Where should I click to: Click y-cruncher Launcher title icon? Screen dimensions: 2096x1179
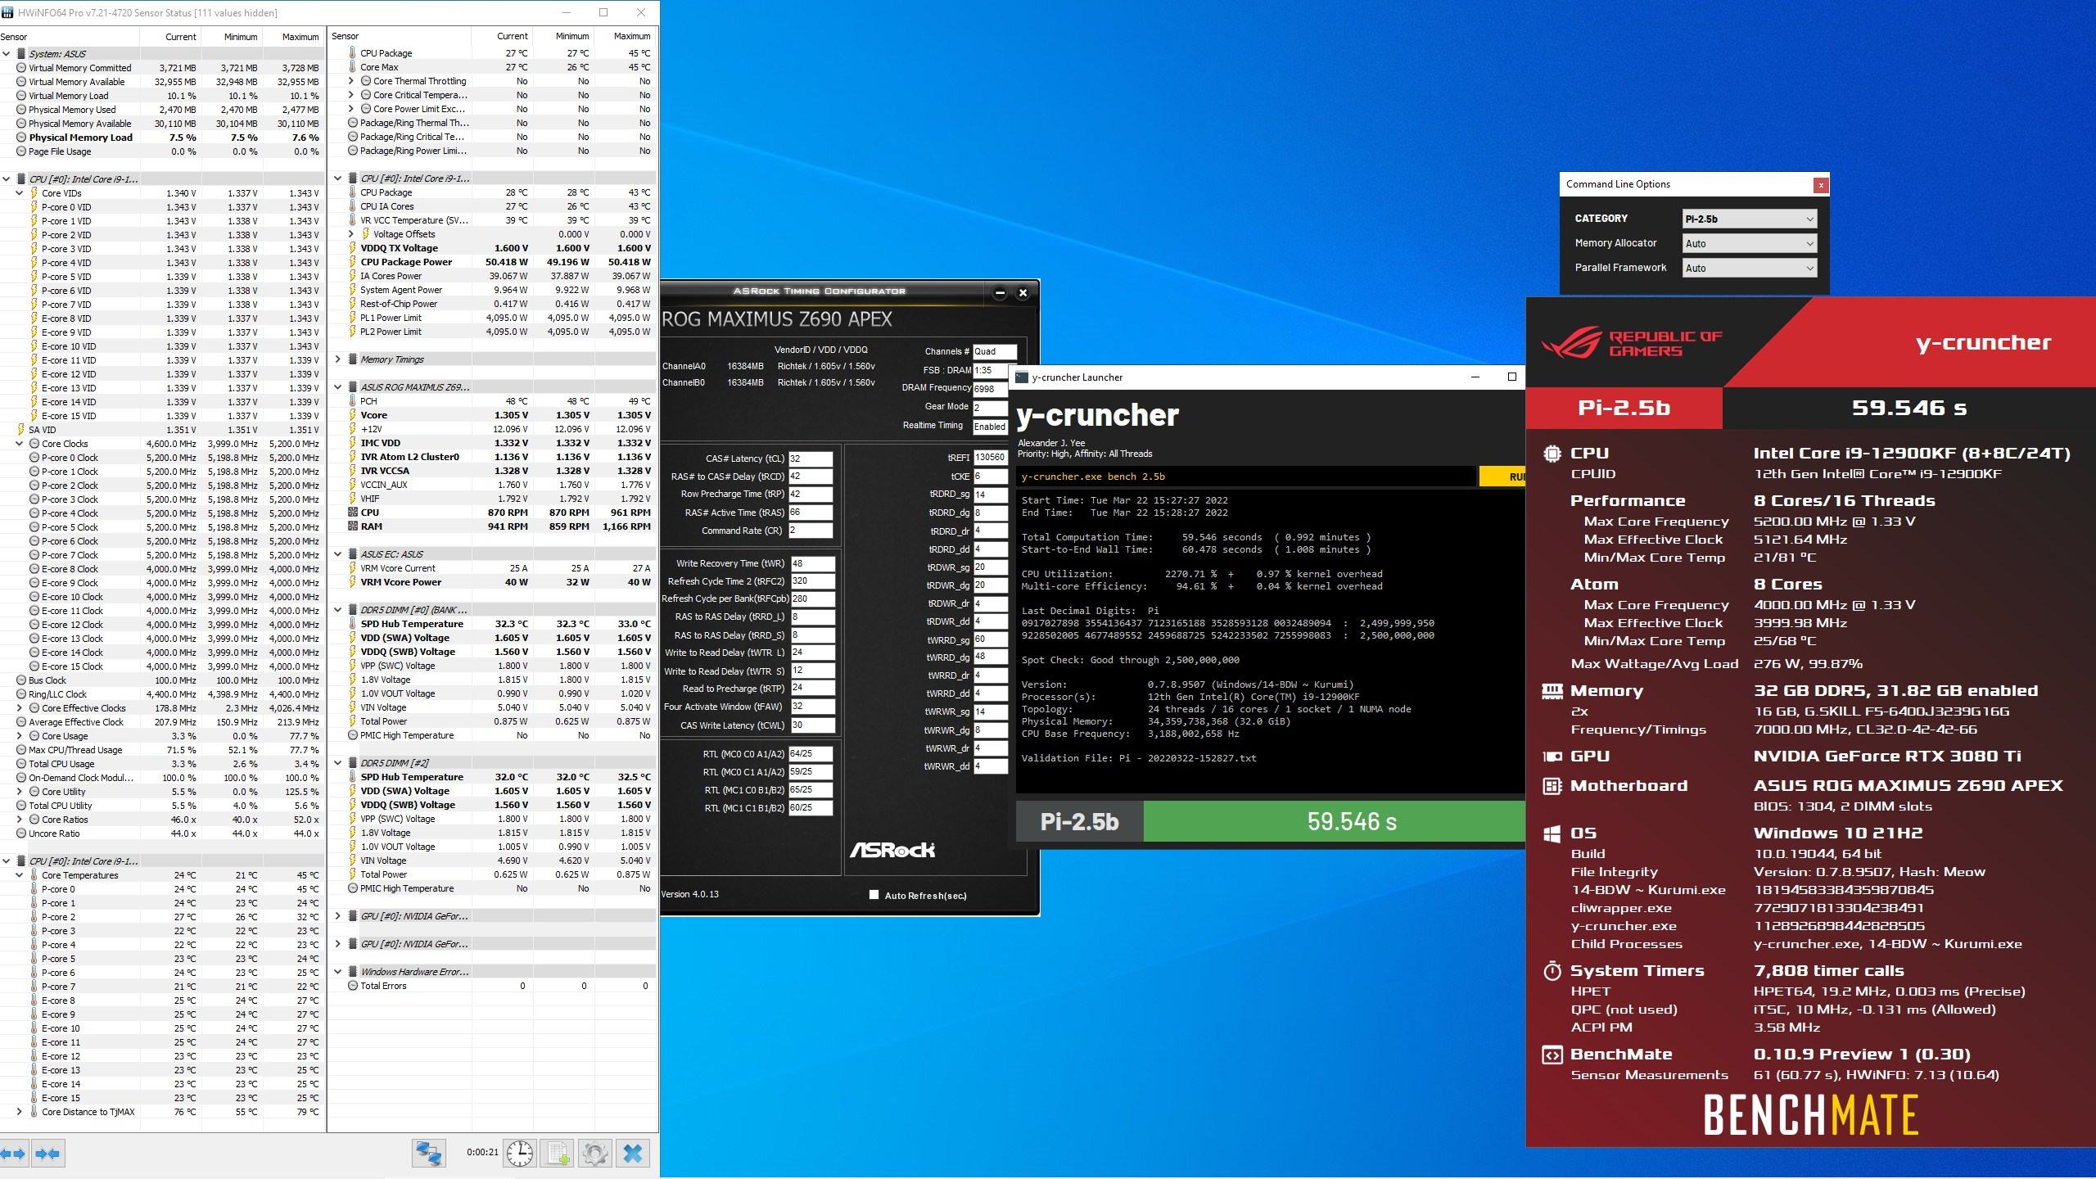[x=1022, y=377]
